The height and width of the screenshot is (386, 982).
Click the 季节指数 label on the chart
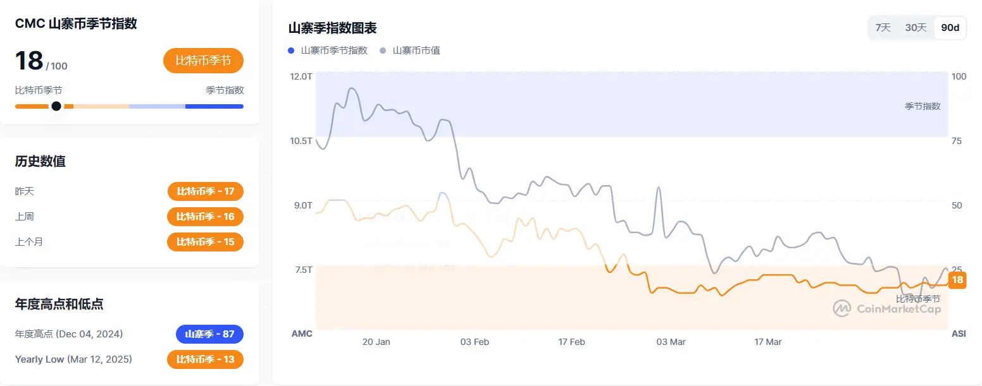922,106
